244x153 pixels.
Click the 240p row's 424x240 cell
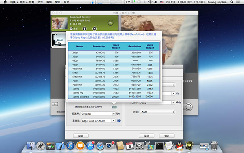pyautogui.click(x=100, y=53)
